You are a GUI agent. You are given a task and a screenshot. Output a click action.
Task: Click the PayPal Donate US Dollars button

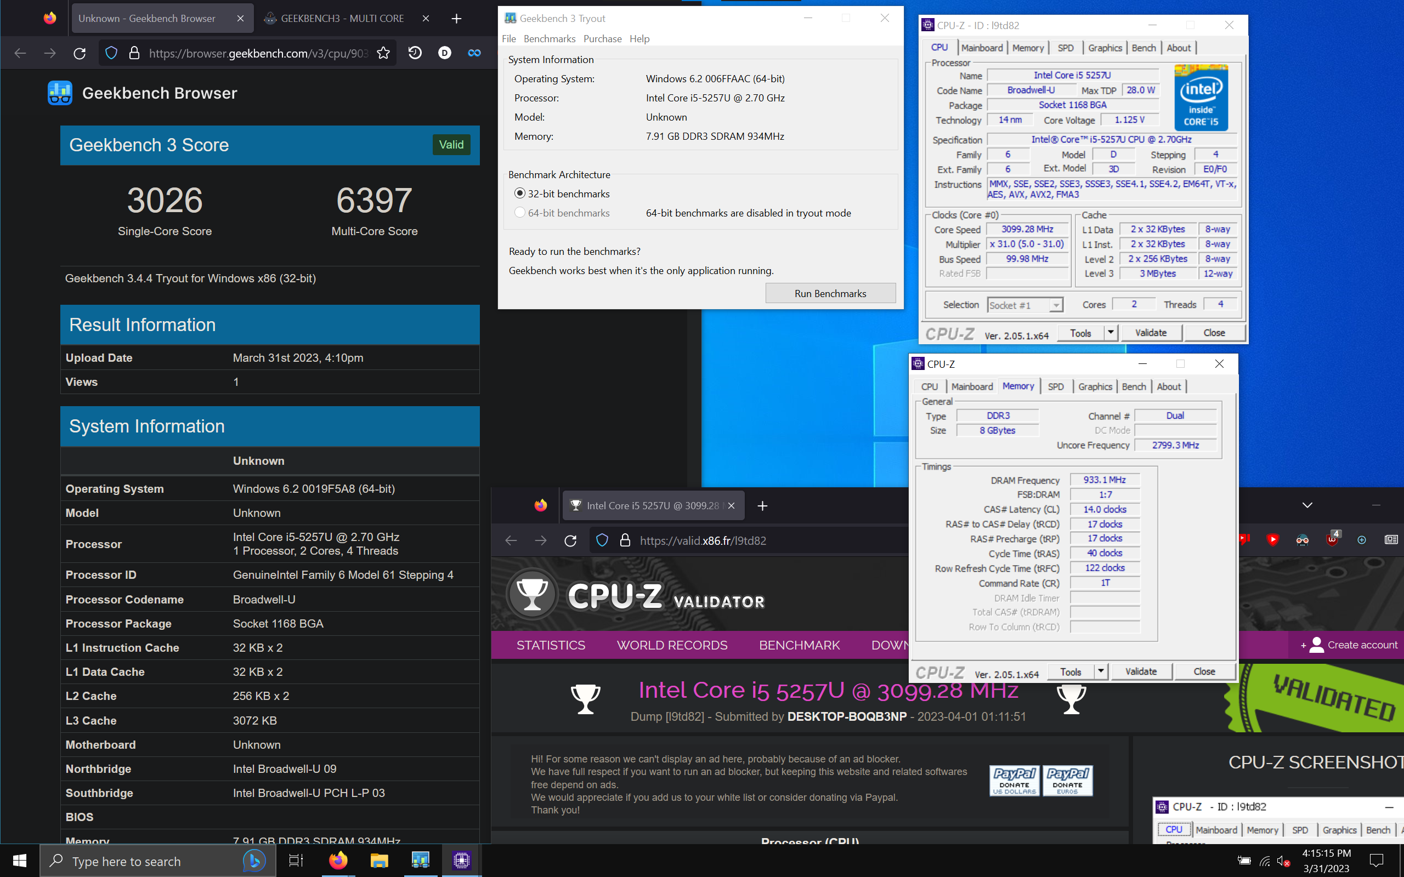point(1014,781)
